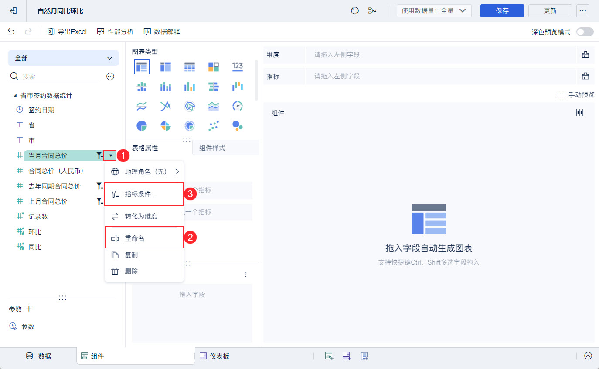The image size is (599, 369).
Task: Select the scatter plot chart type
Action: (x=214, y=126)
